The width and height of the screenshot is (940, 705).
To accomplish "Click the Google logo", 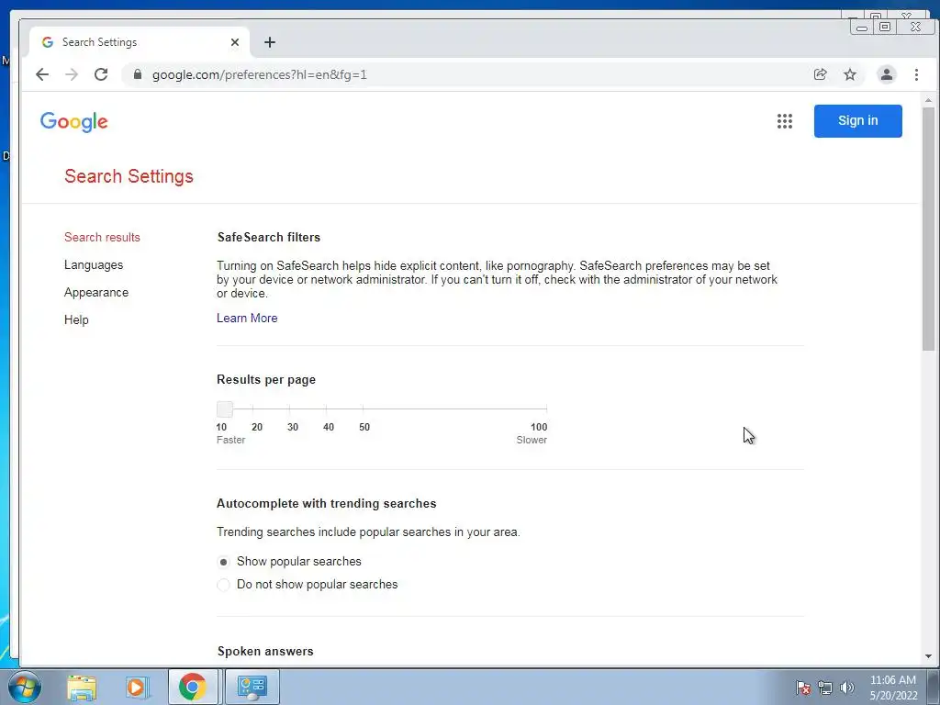I will [x=74, y=122].
